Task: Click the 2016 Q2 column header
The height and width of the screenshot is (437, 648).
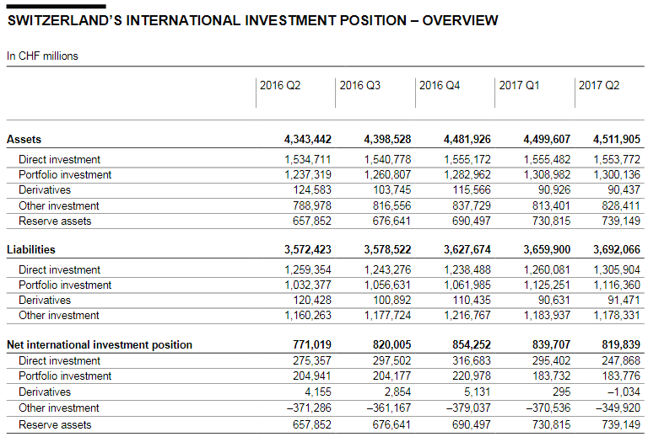Action: coord(280,86)
